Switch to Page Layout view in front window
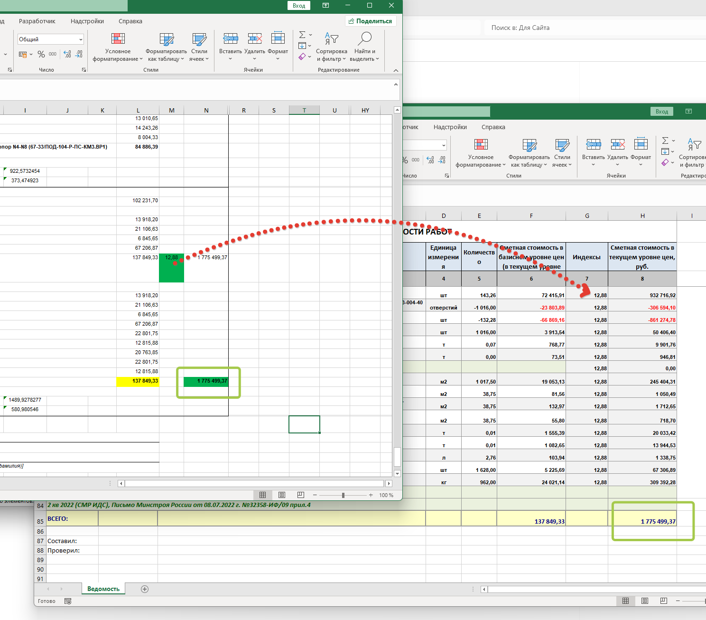The width and height of the screenshot is (706, 620). (x=282, y=495)
